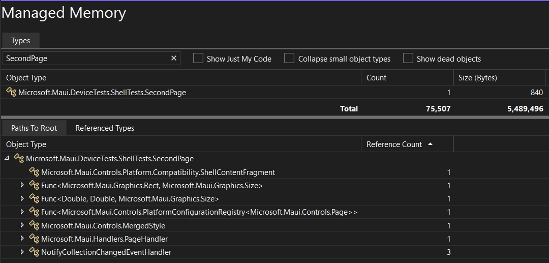549x263 pixels.
Task: Check the Show dead objects option
Action: click(408, 59)
